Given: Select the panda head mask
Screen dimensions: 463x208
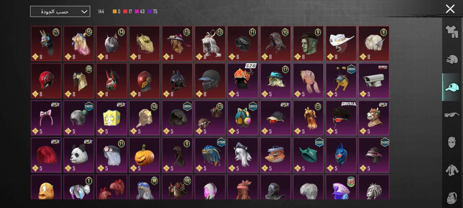Looking at the screenshot, I should pyautogui.click(x=79, y=155).
